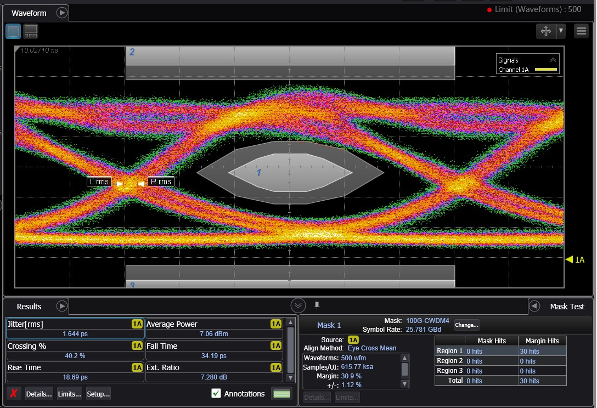
Task: Collapse the Signals legend
Action: [553, 60]
